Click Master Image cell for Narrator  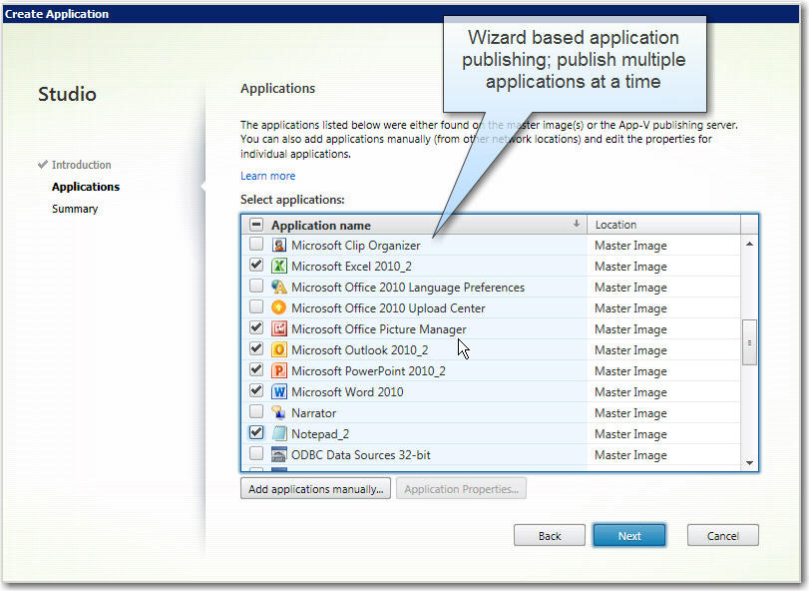click(630, 413)
